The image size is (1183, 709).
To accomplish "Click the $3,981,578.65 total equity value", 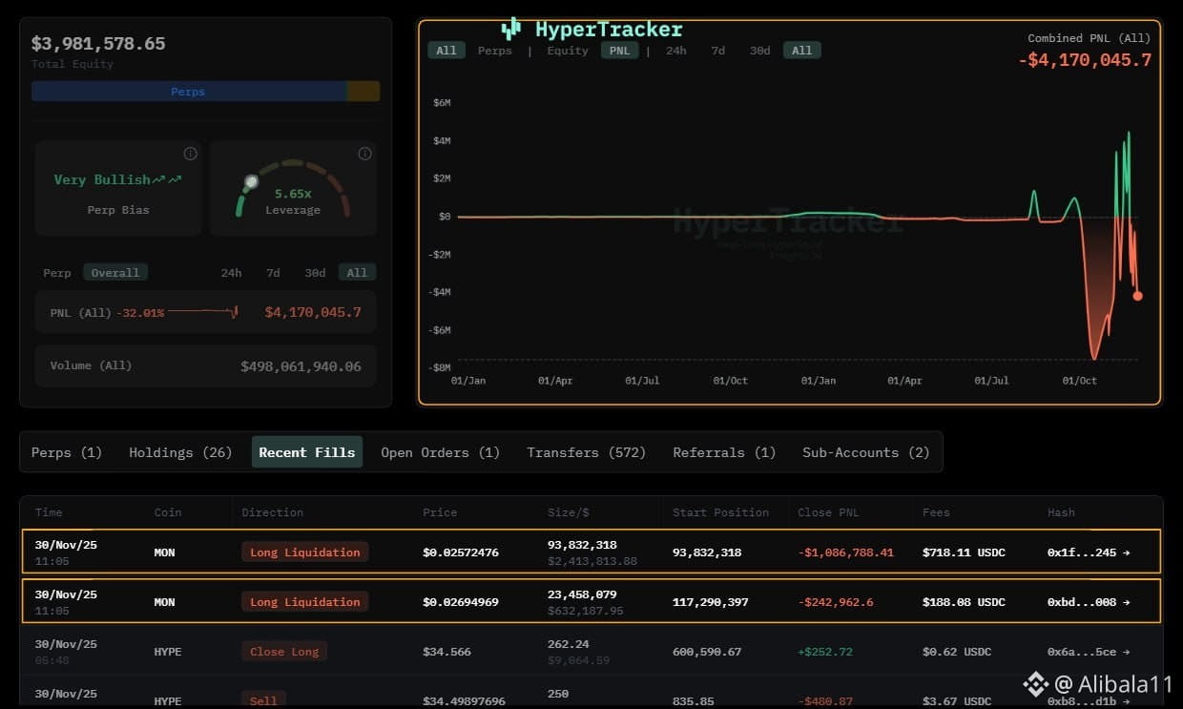I will tap(98, 44).
